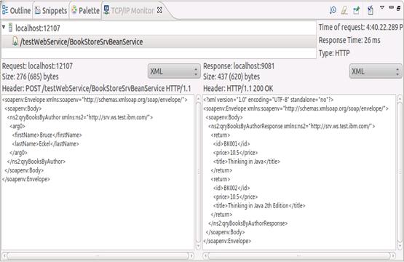The image size is (404, 262).
Task: Click the response pane vertical scrollbar
Action: [x=400, y=172]
